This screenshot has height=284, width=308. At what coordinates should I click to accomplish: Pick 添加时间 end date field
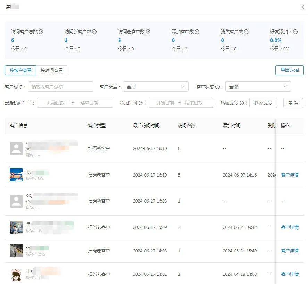tap(194, 103)
